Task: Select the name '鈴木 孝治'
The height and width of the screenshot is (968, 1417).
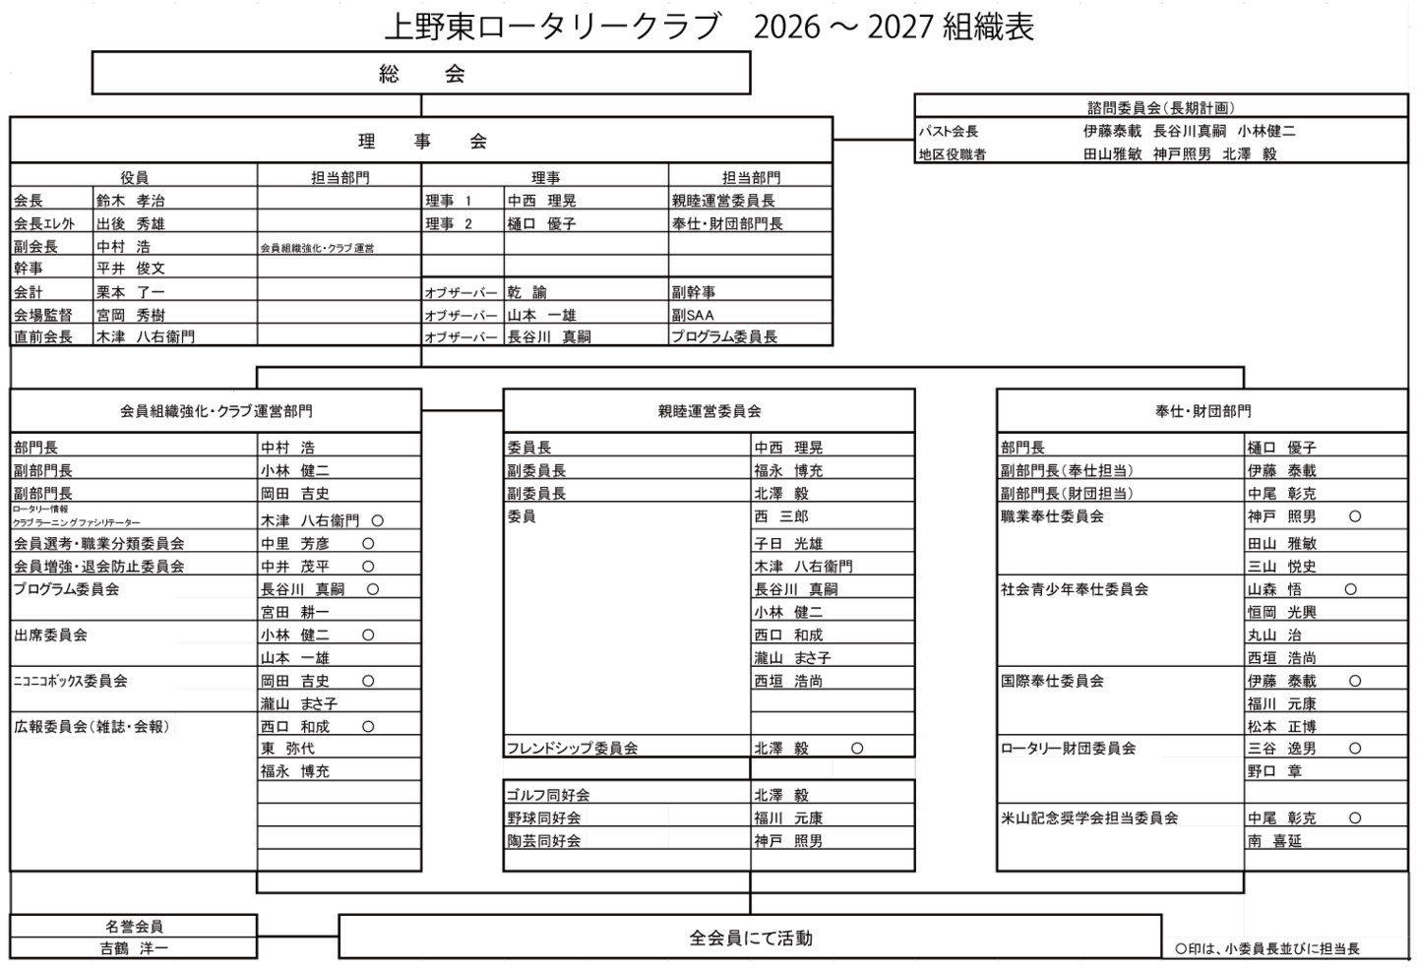Action: (x=131, y=201)
